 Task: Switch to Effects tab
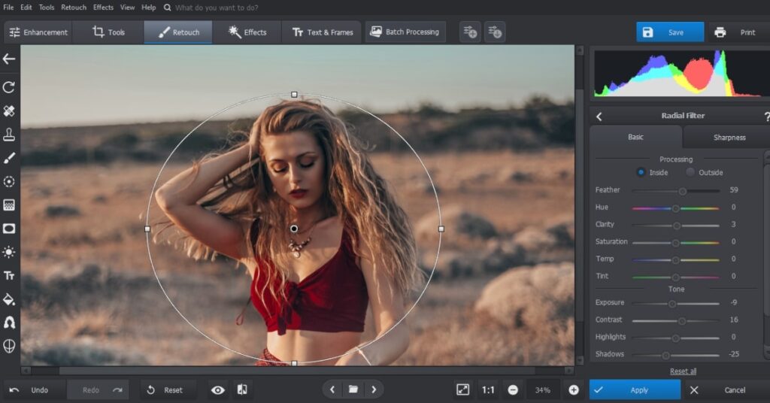click(x=247, y=32)
